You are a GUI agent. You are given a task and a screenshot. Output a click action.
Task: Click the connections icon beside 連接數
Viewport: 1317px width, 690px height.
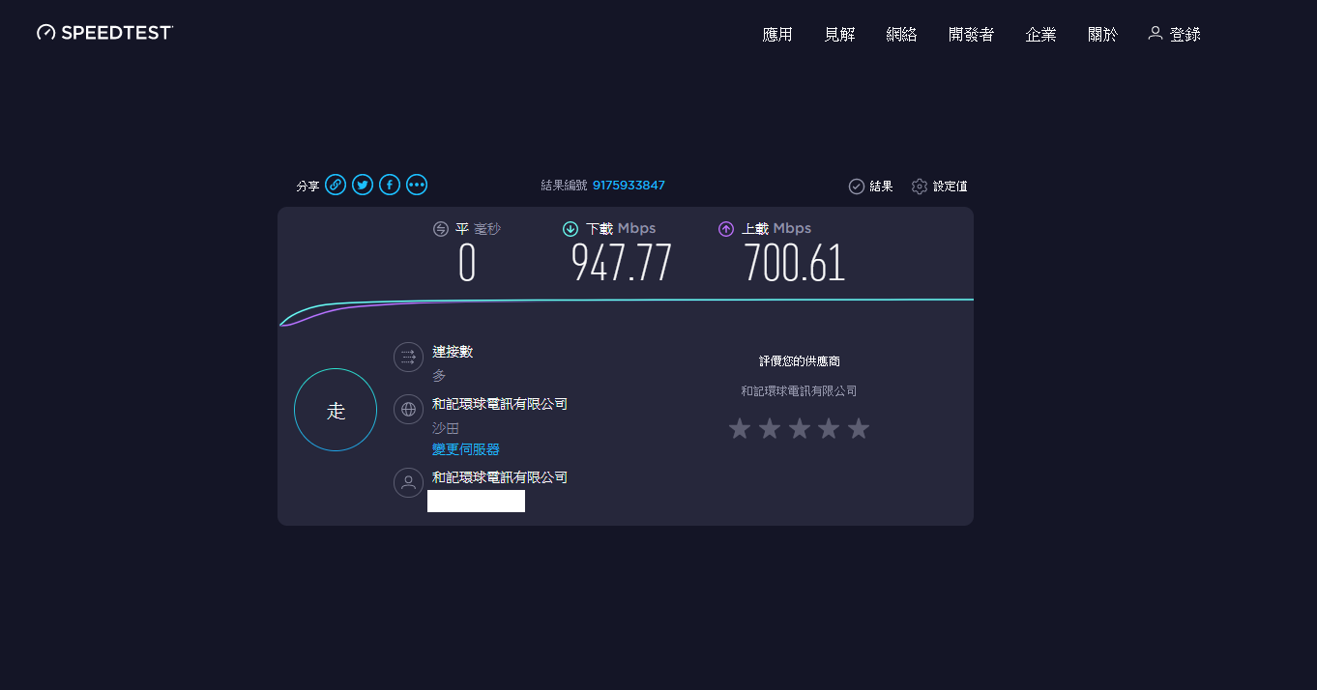click(408, 357)
